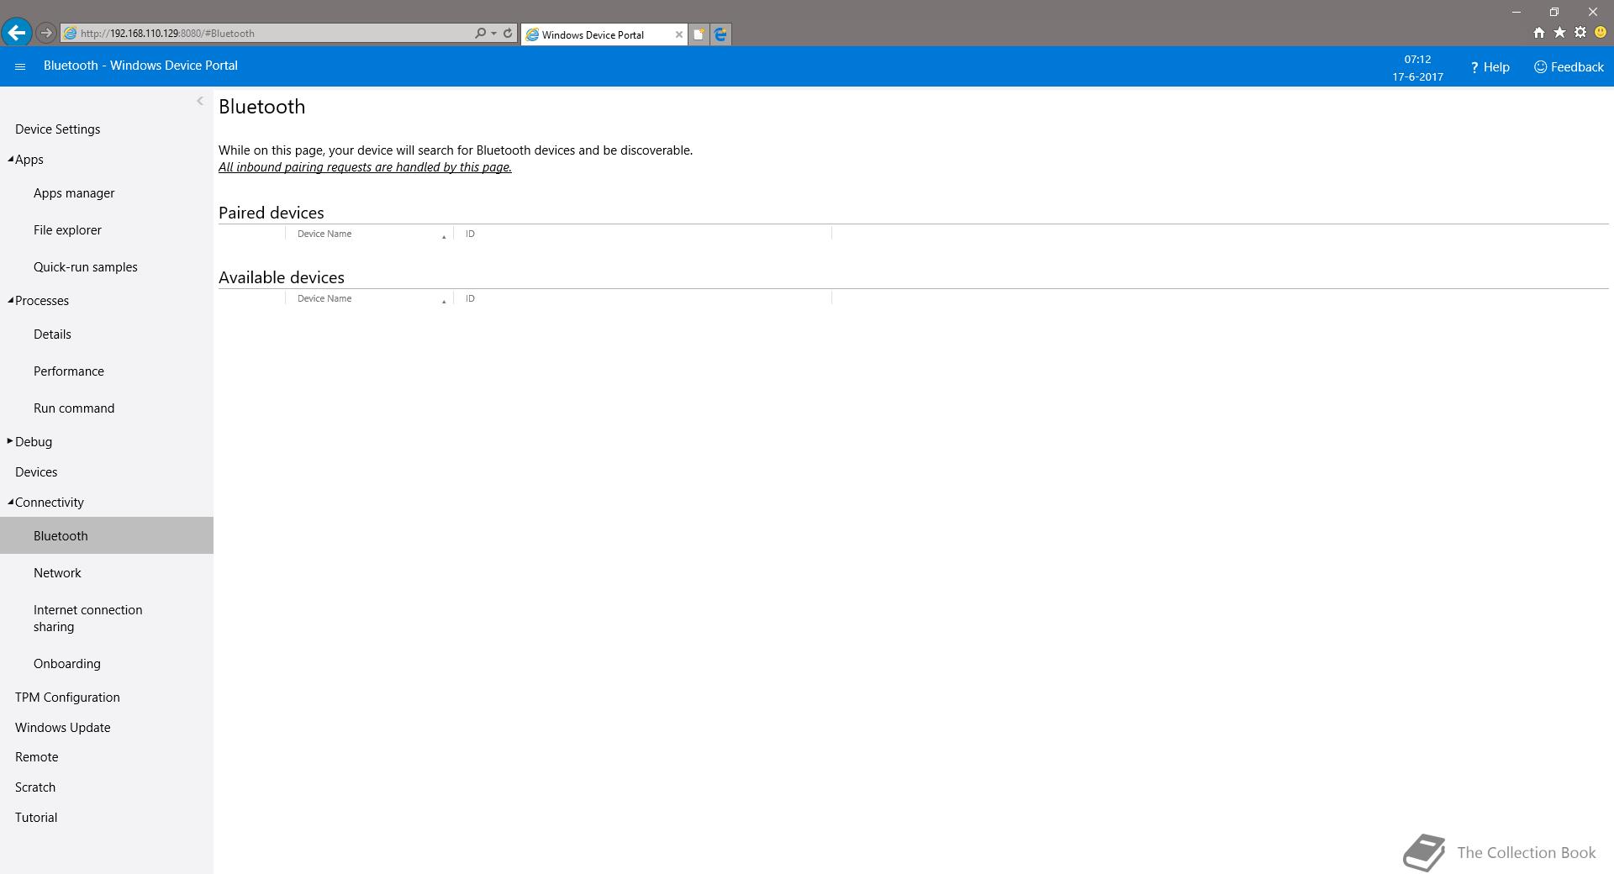Viewport: 1614px width, 874px height.
Task: Go back using the browser back arrow
Action: click(16, 33)
